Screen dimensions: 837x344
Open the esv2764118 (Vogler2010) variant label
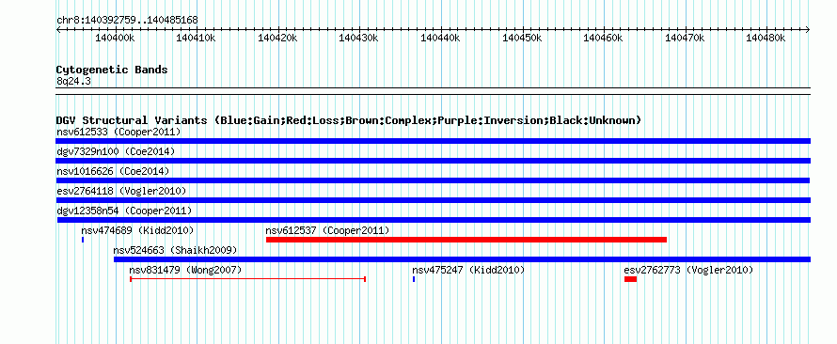[121, 191]
